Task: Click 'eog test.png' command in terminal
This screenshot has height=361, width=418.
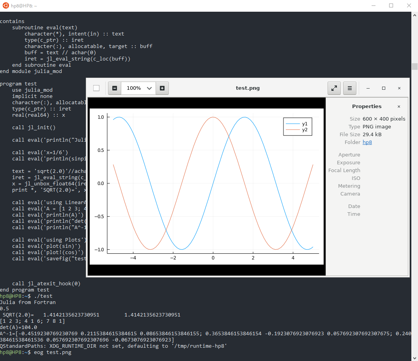Action: click(x=53, y=352)
